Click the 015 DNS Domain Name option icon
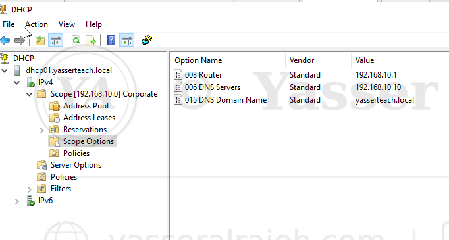449x240 pixels. pos(178,100)
